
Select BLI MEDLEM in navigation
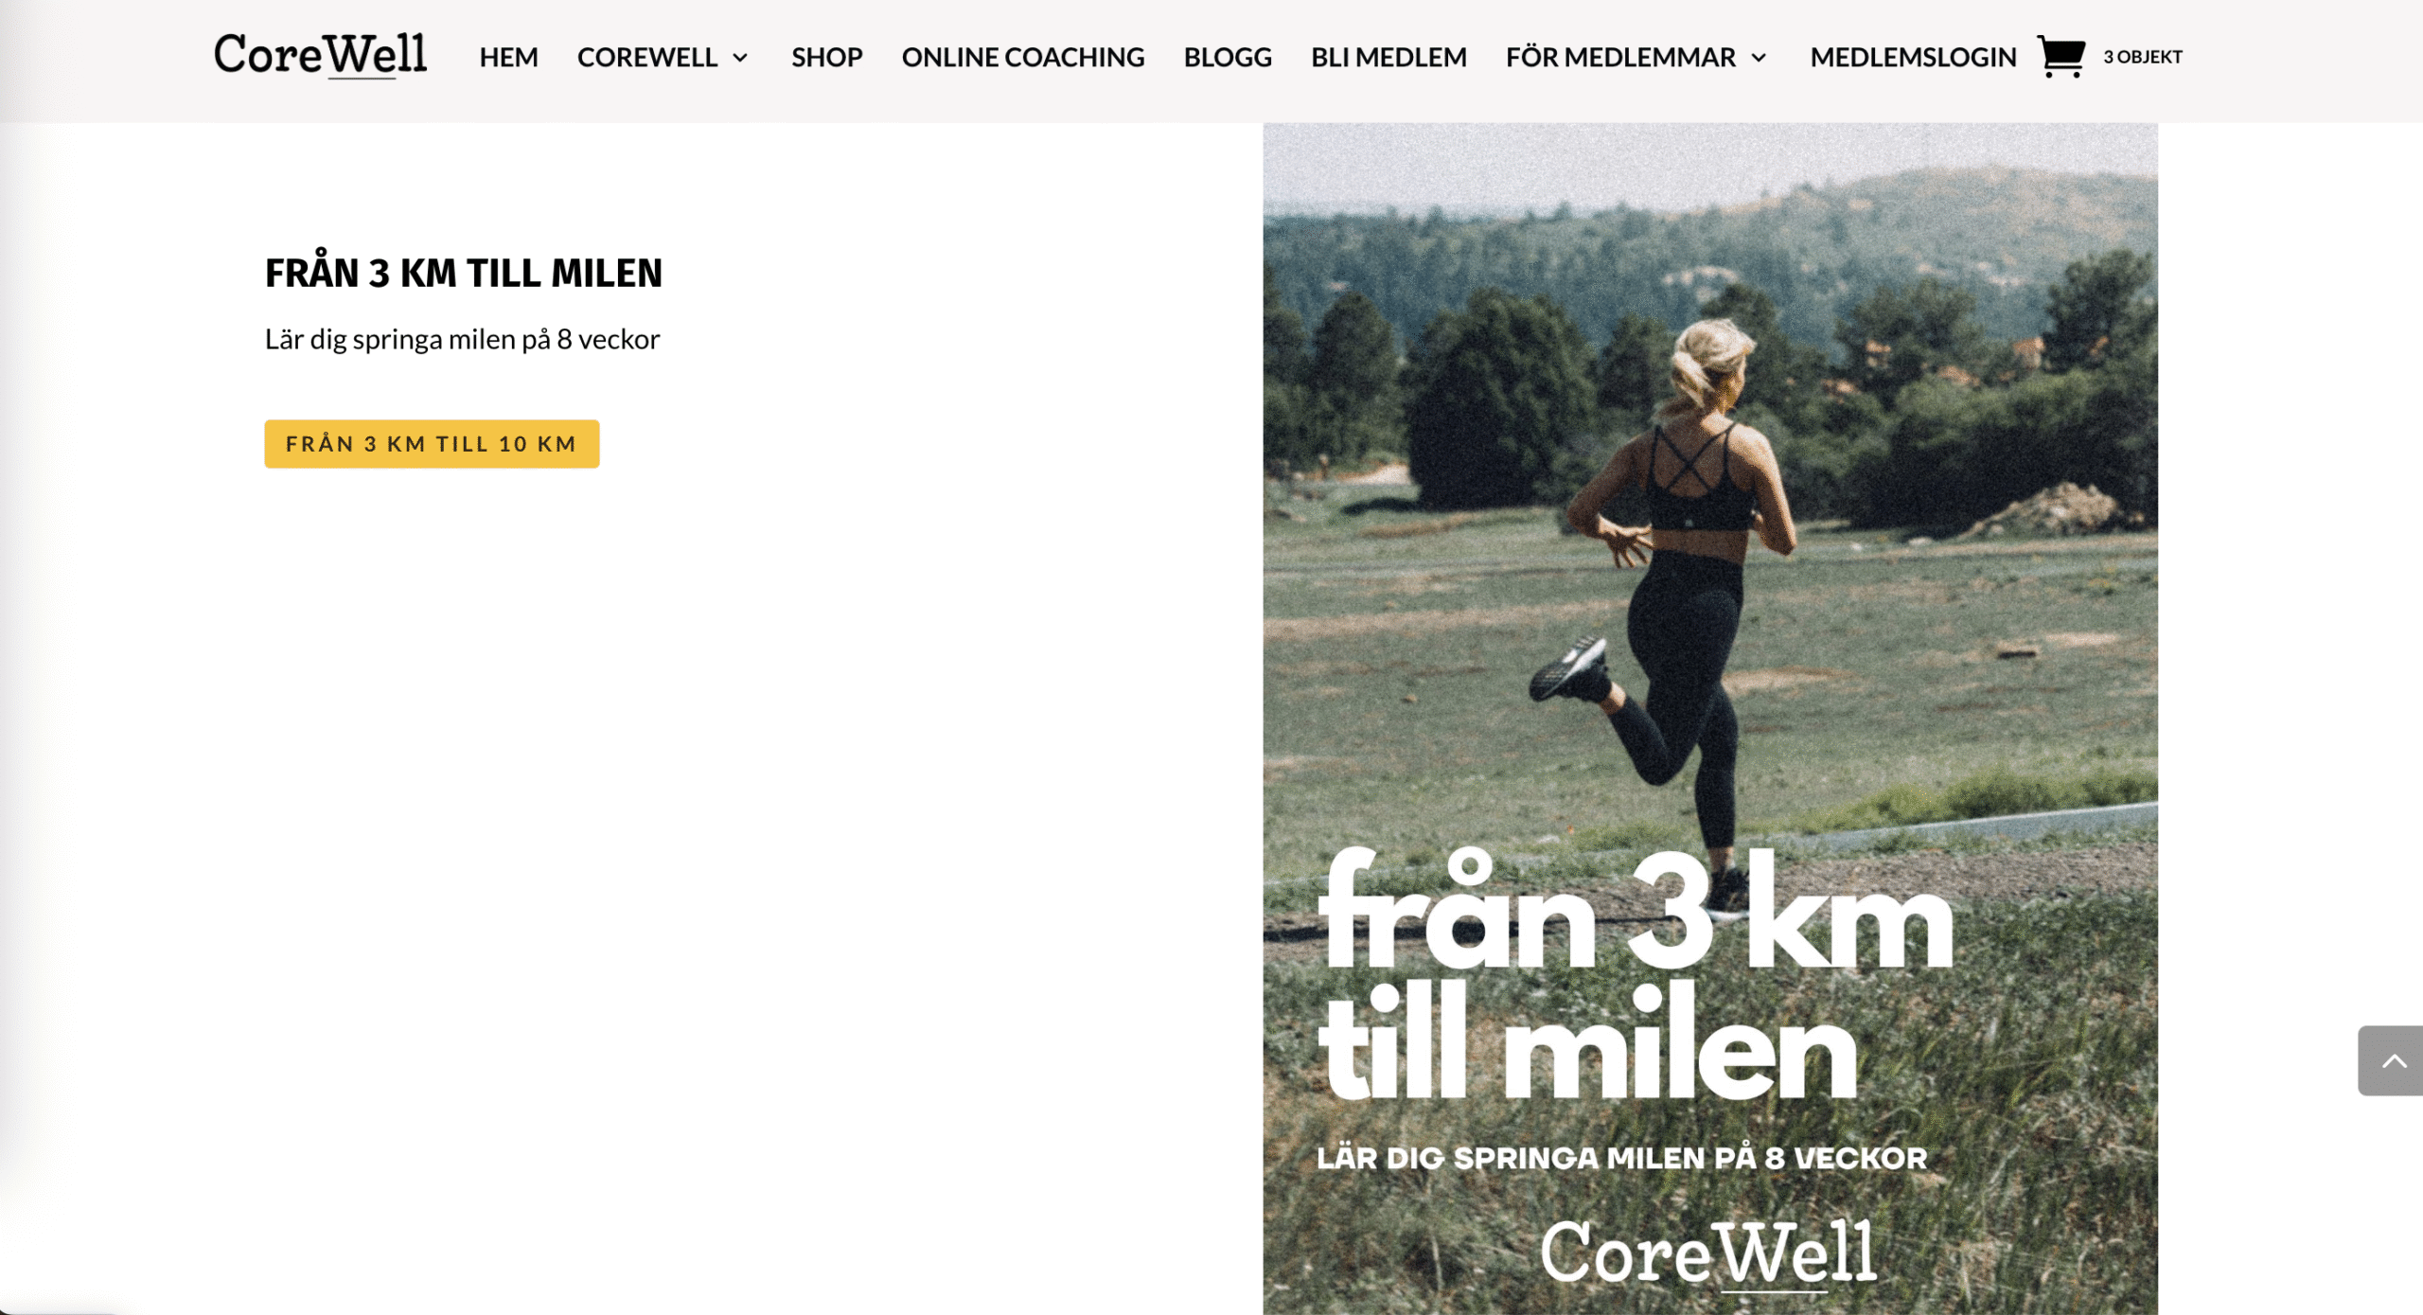click(1388, 57)
